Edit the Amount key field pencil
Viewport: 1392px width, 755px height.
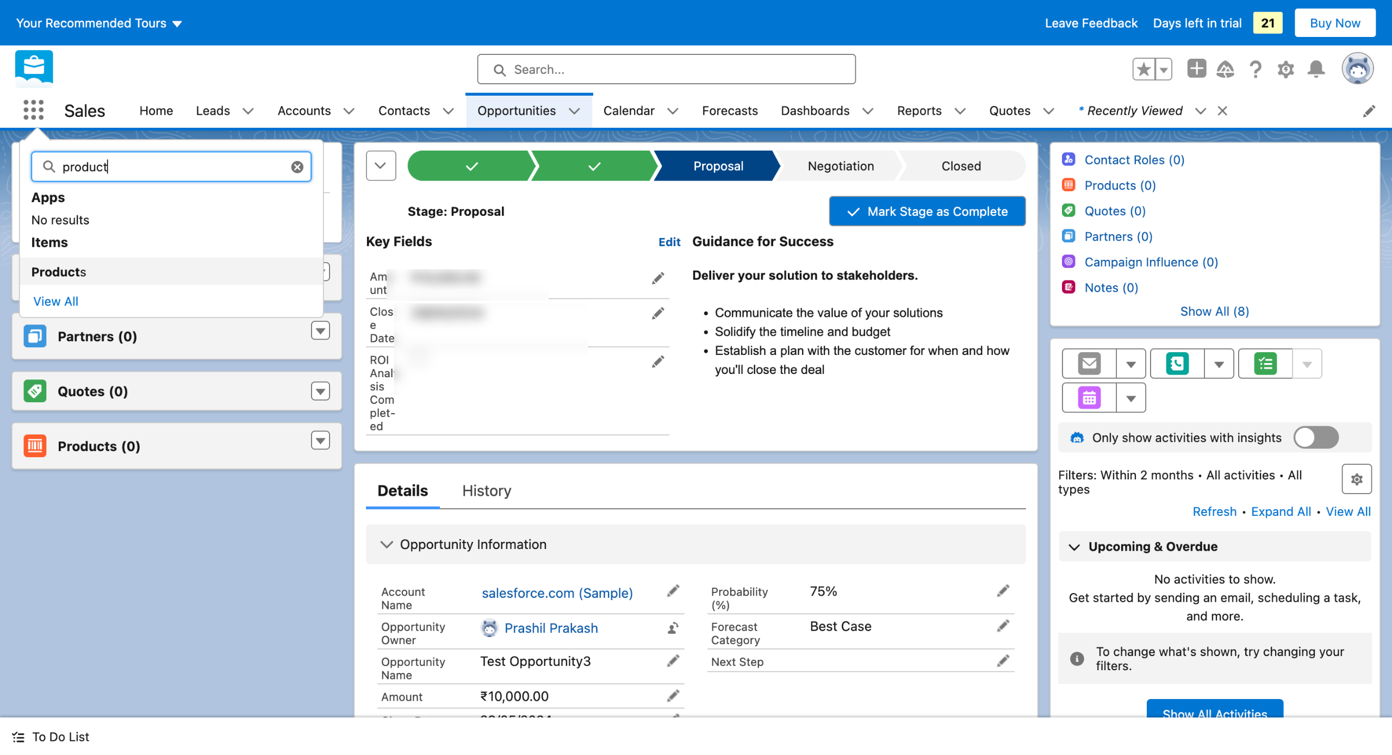click(658, 278)
